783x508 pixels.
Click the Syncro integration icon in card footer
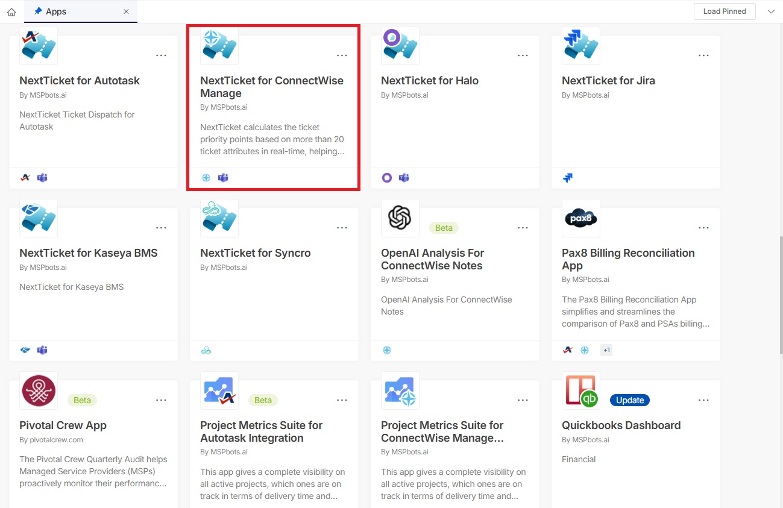pos(206,350)
